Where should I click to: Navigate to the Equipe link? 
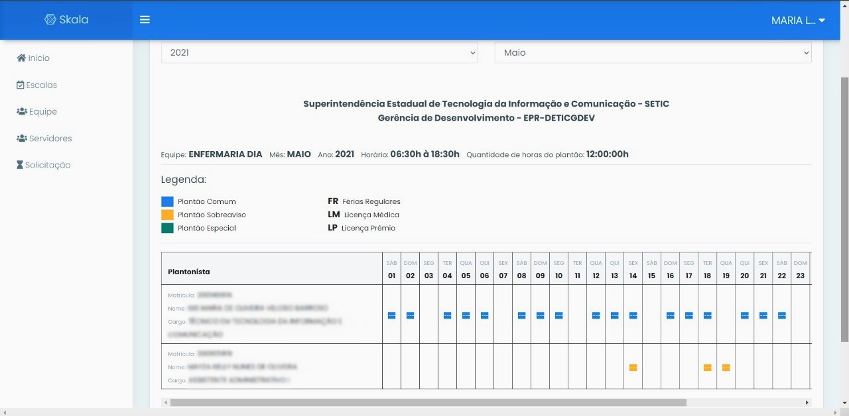coord(43,111)
